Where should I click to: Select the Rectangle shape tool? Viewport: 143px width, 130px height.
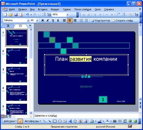pos(55,121)
